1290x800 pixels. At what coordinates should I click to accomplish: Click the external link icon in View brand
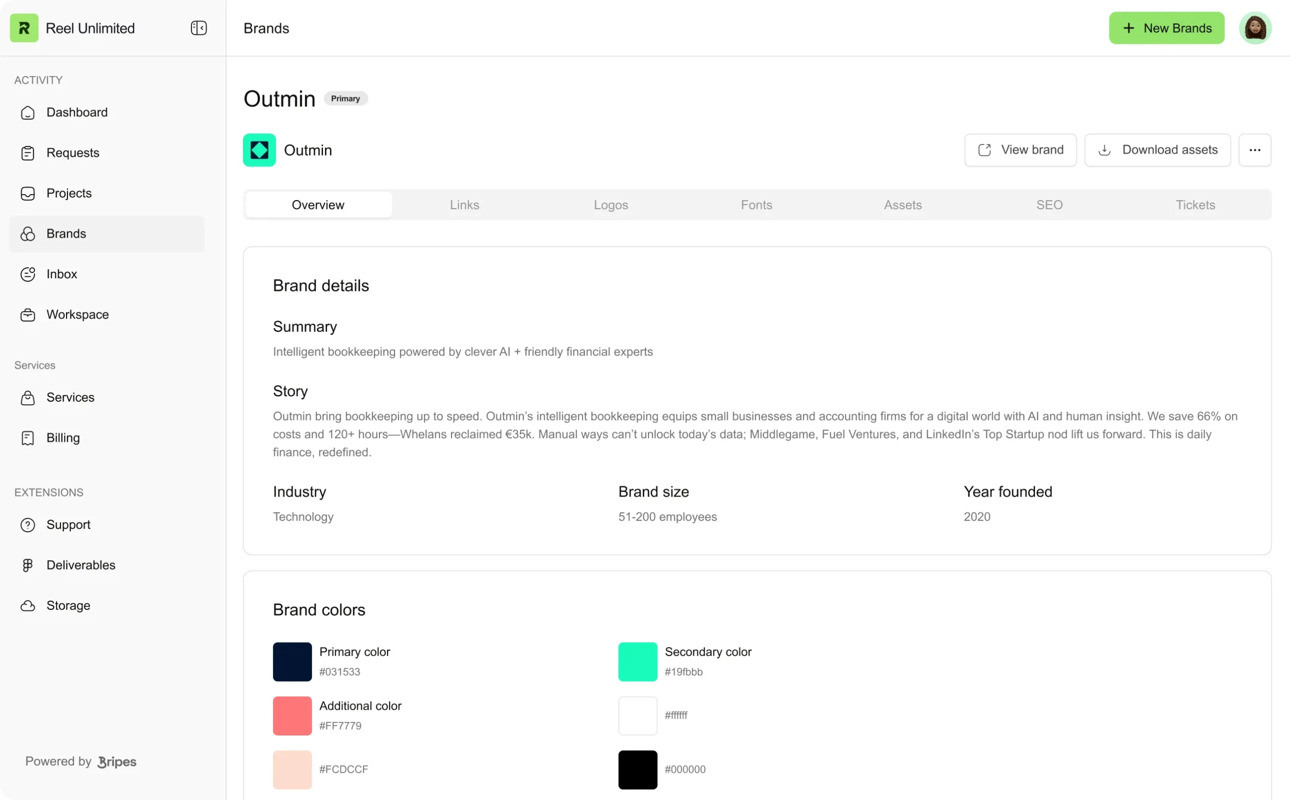[x=984, y=150]
